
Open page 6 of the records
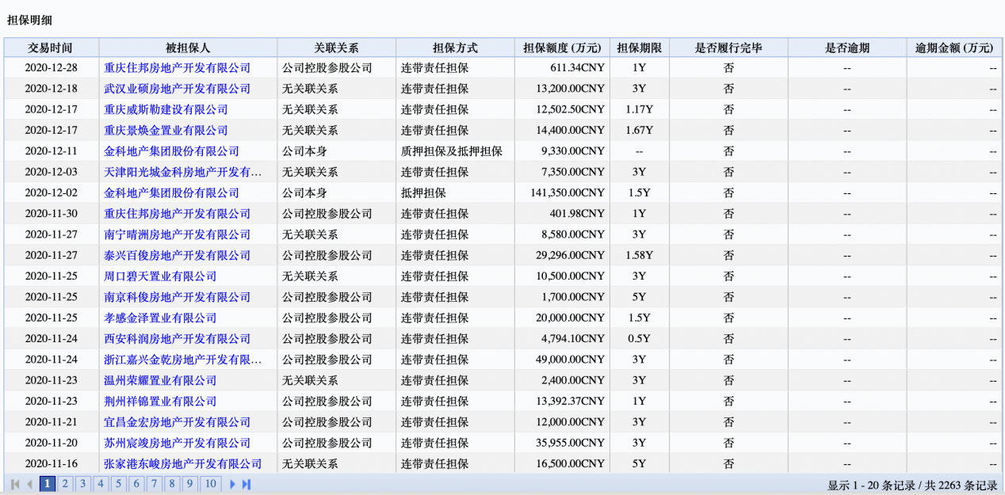[x=136, y=484]
